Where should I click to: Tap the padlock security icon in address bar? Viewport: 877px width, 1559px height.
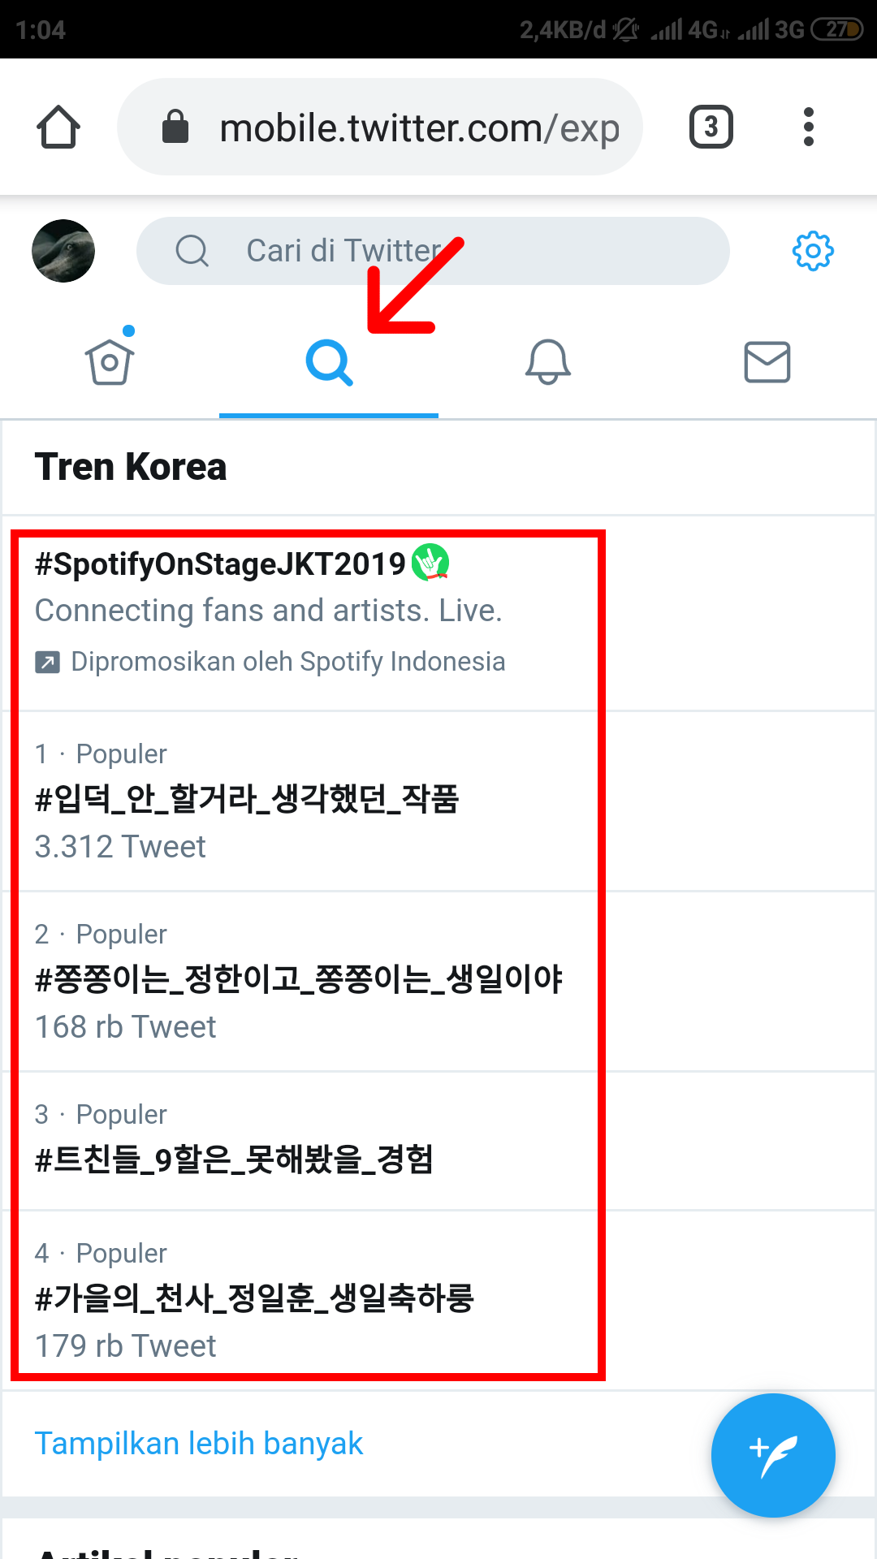coord(175,127)
